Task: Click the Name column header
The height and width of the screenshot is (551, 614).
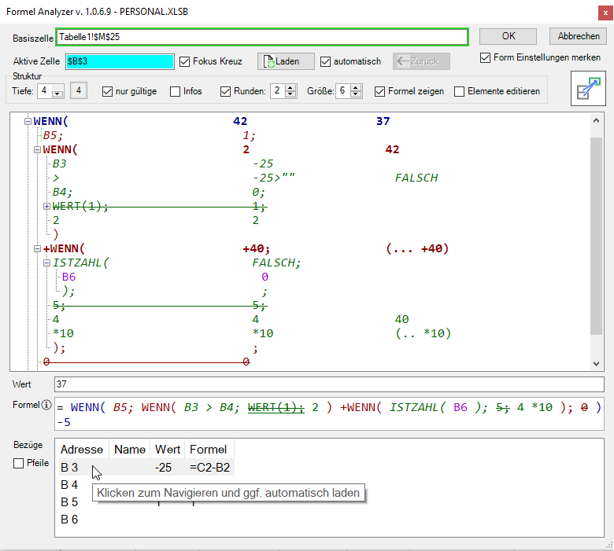Action: click(x=130, y=450)
